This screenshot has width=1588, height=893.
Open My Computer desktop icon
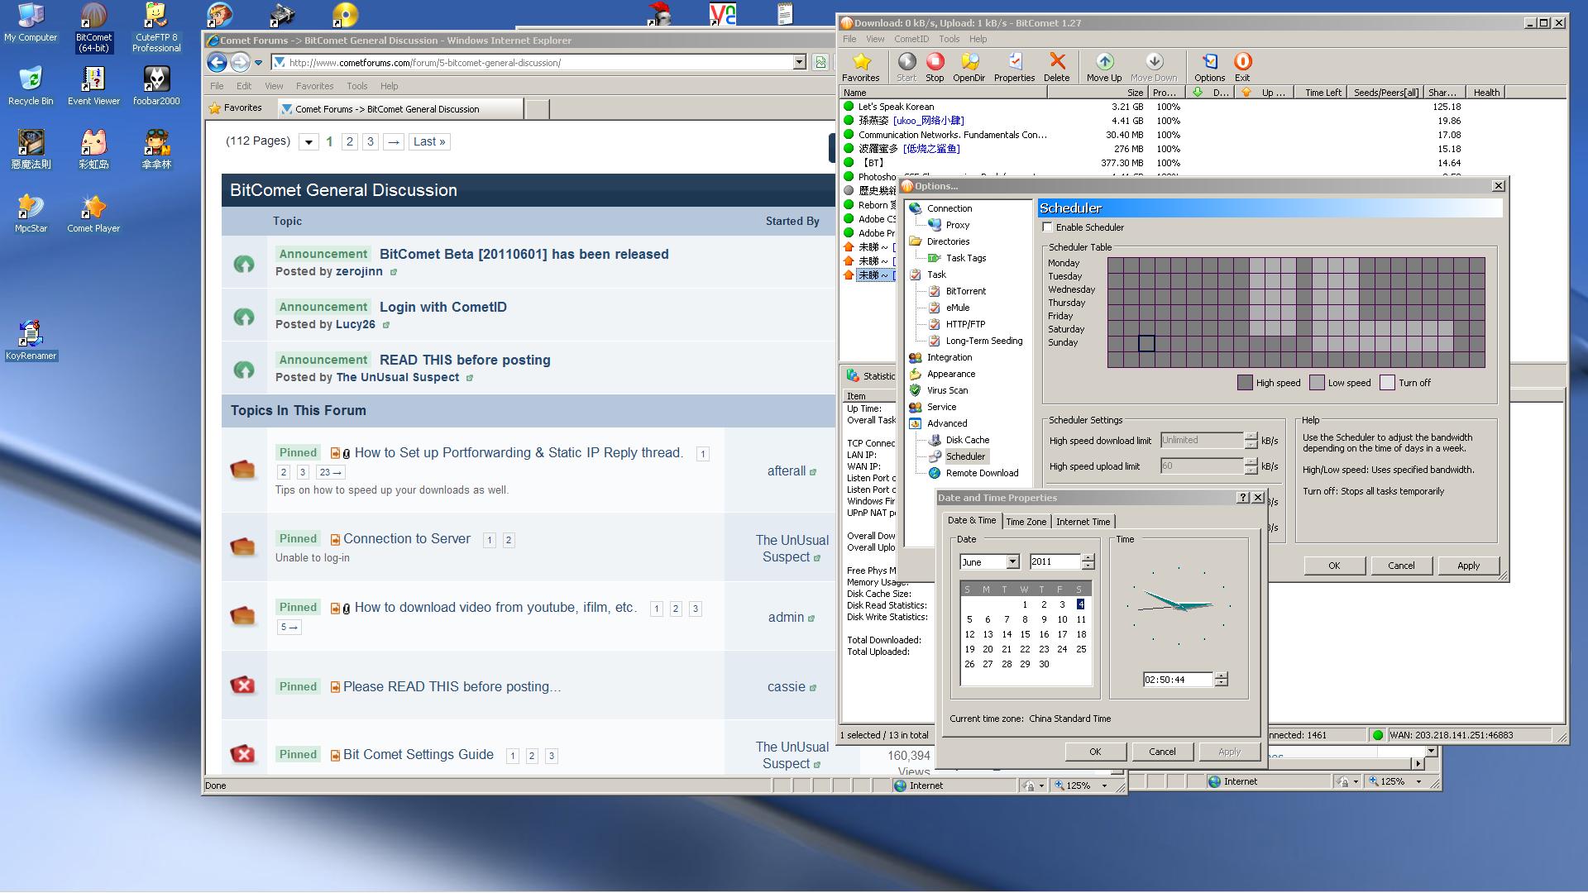click(31, 22)
